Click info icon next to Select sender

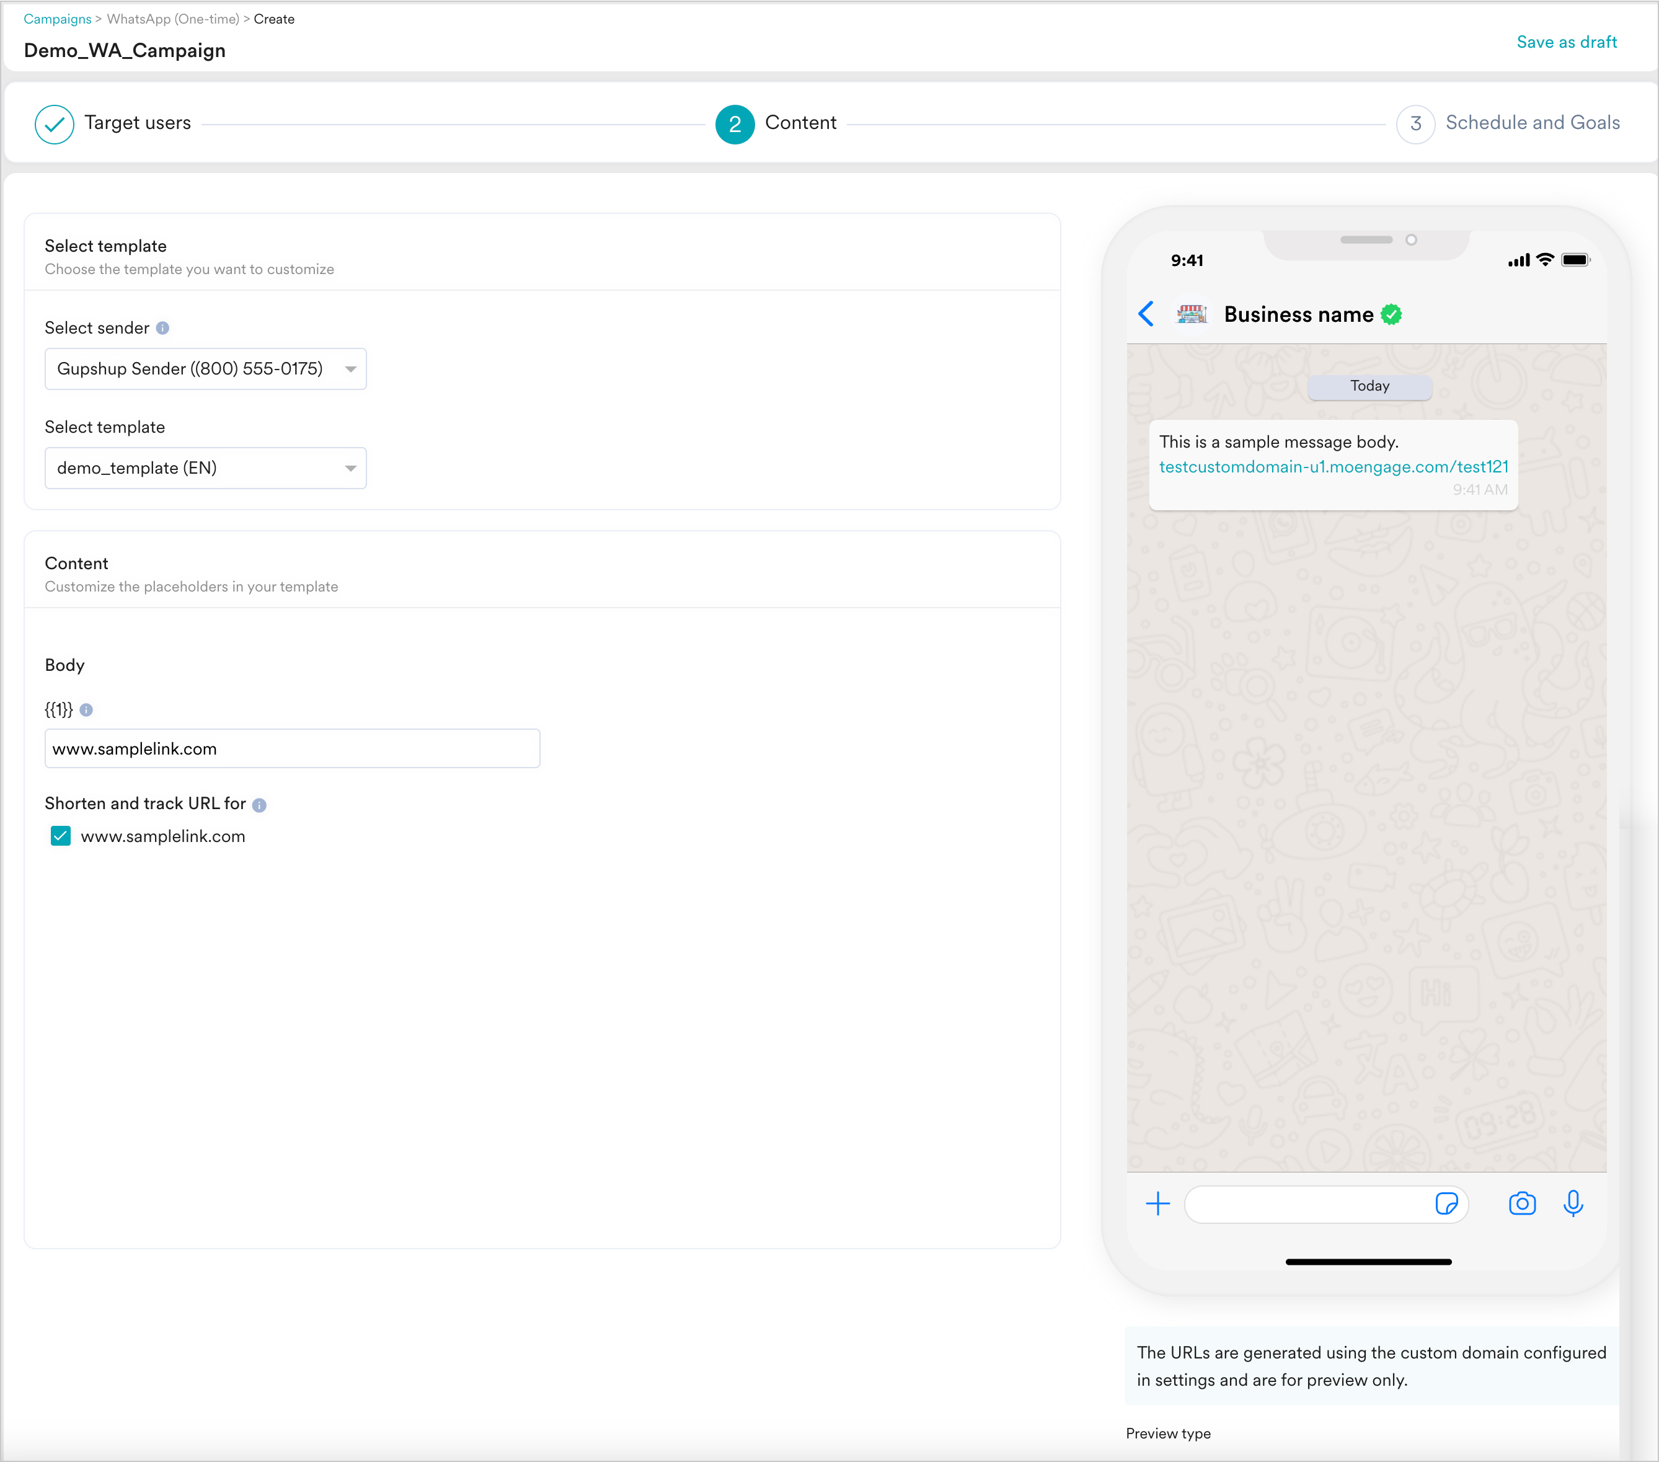point(162,328)
